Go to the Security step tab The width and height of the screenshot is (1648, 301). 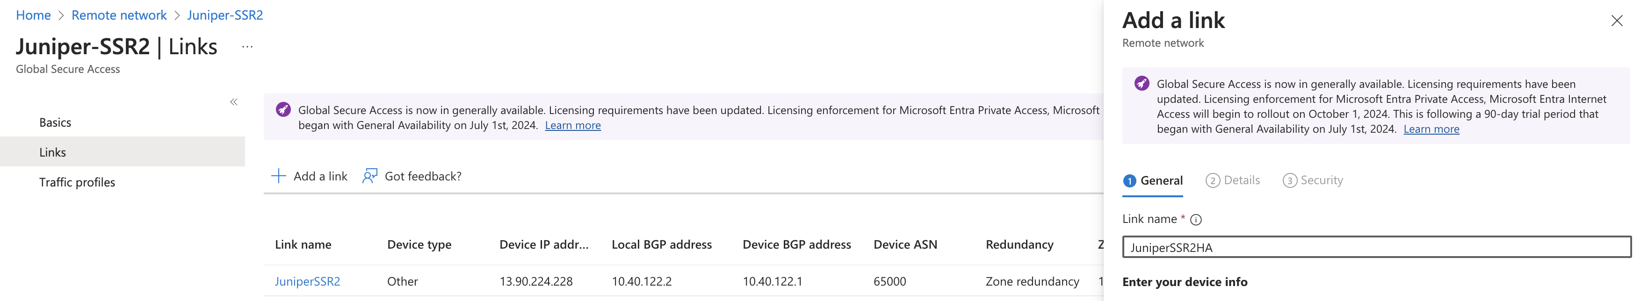1313,181
